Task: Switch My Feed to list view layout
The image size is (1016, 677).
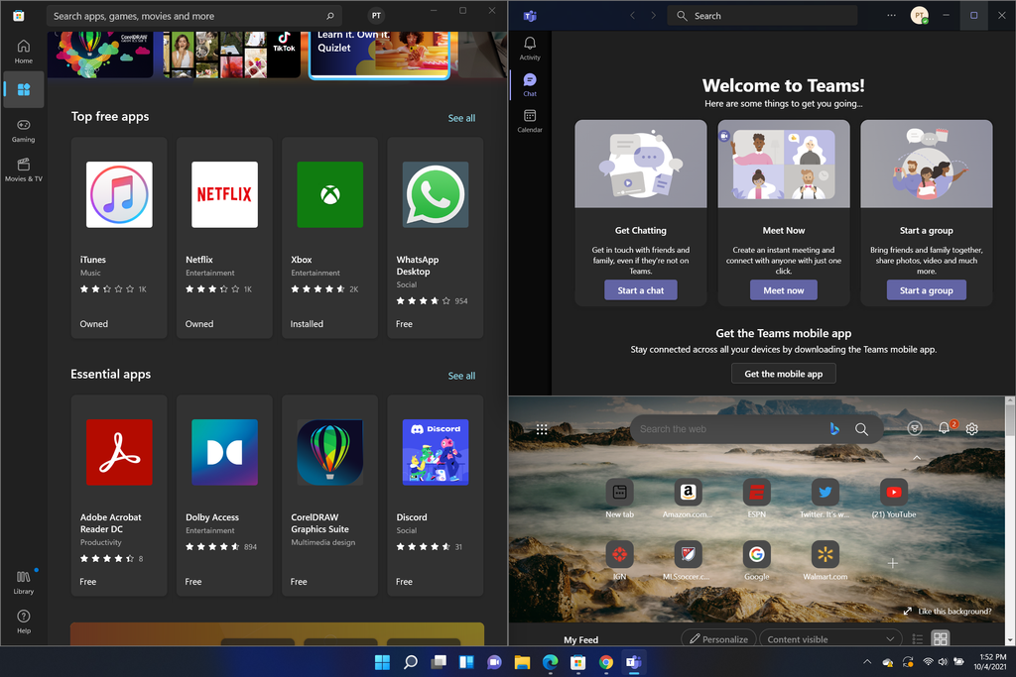Action: 918,638
